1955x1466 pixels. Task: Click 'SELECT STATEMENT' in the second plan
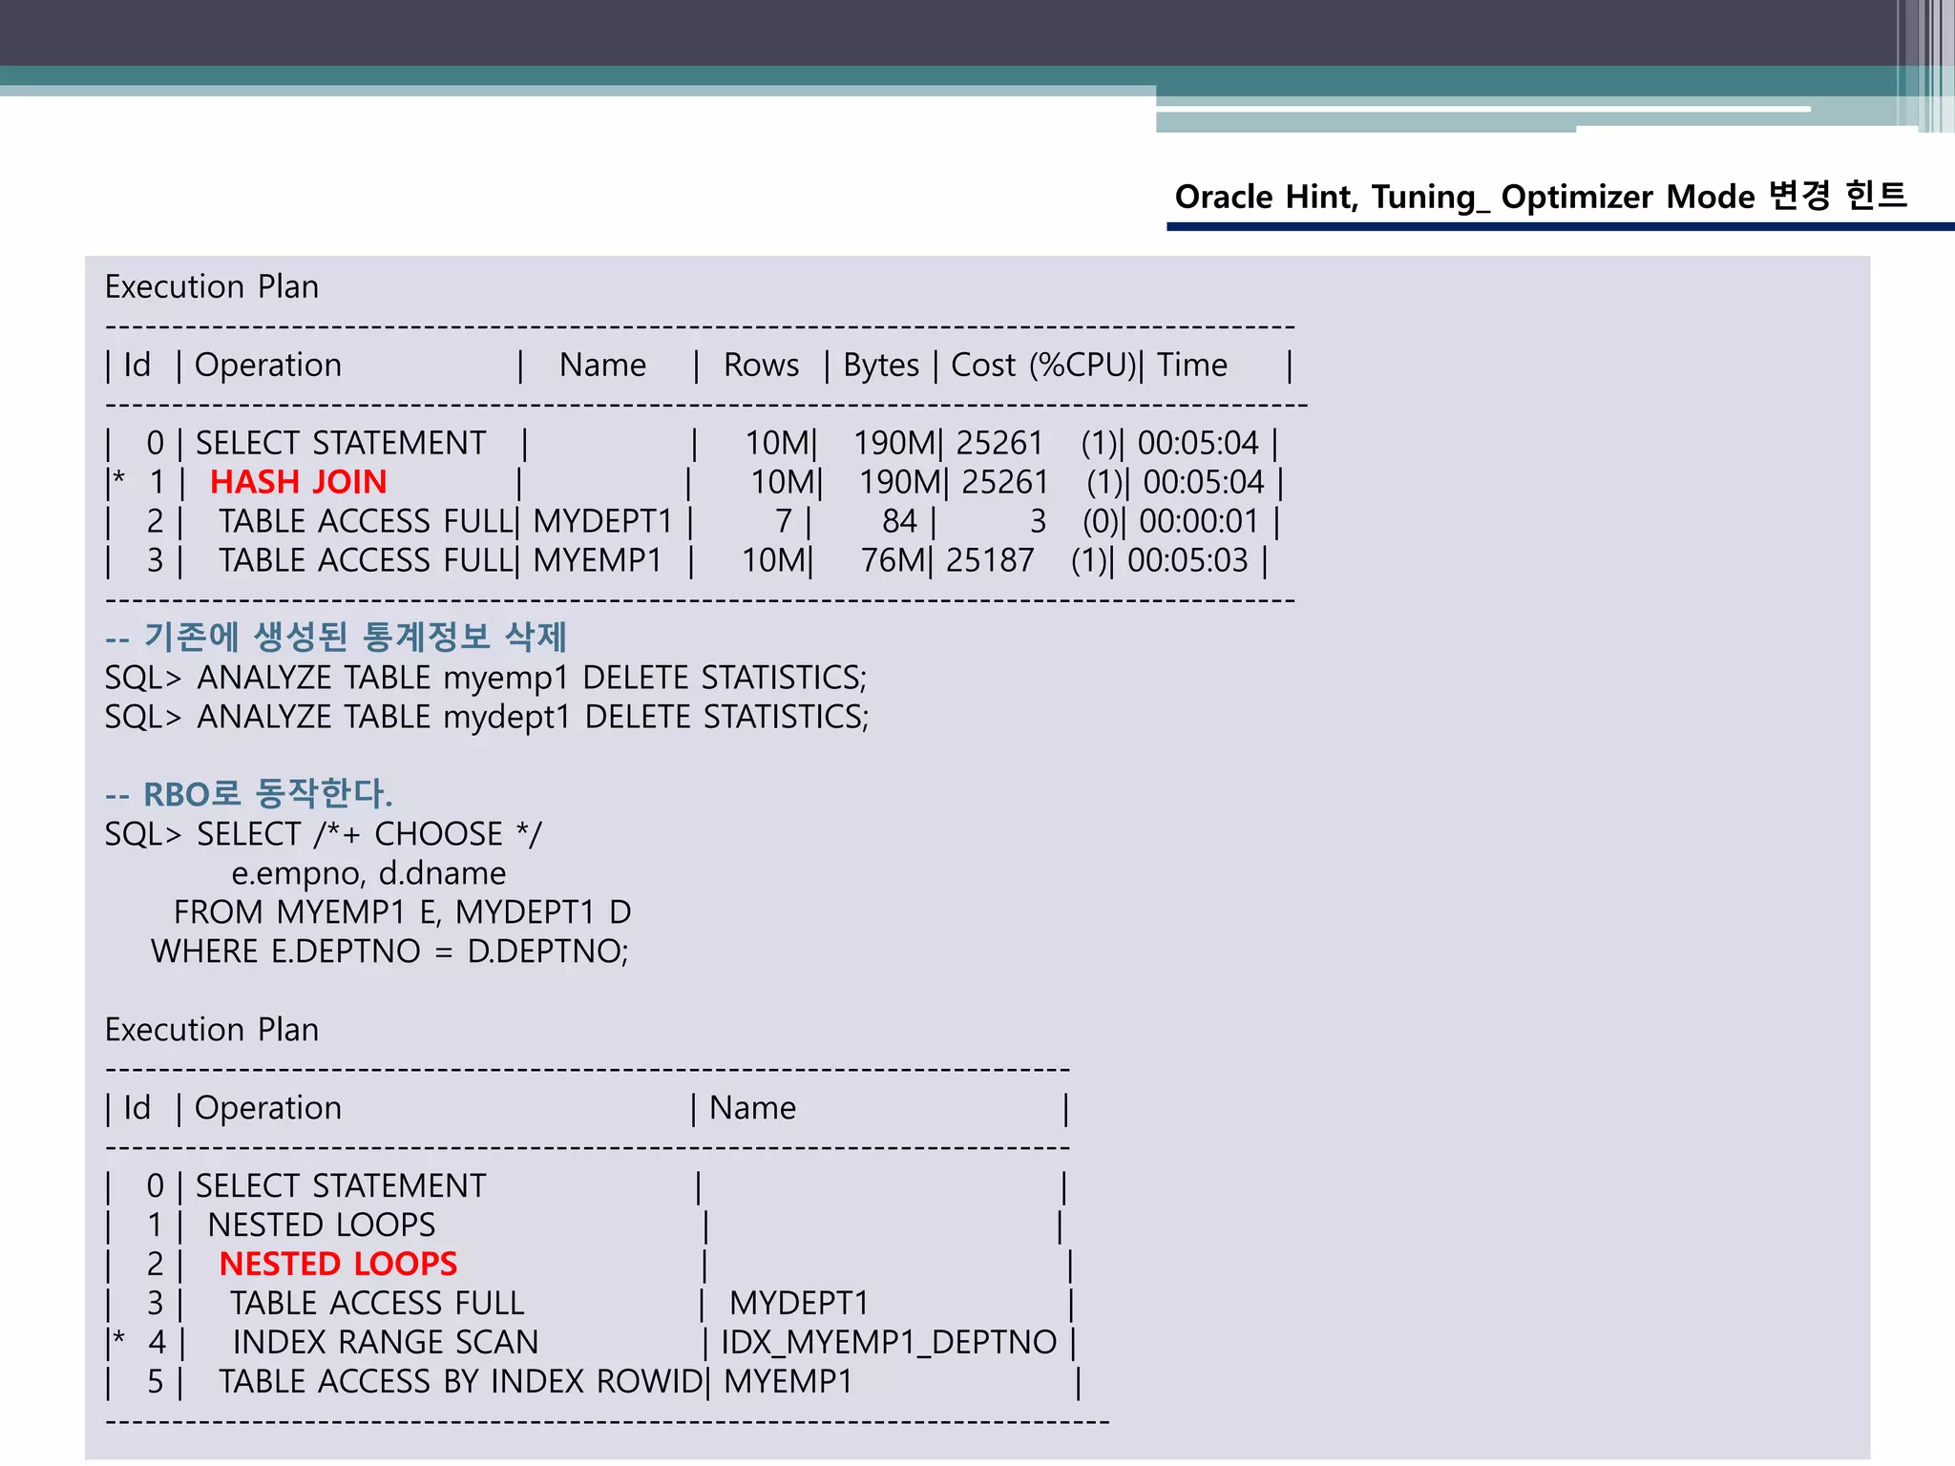[341, 1186]
